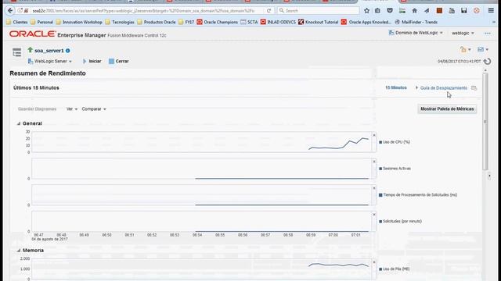The height and width of the screenshot is (281, 501).
Task: Open the Personal bookmark folder
Action: click(x=41, y=22)
